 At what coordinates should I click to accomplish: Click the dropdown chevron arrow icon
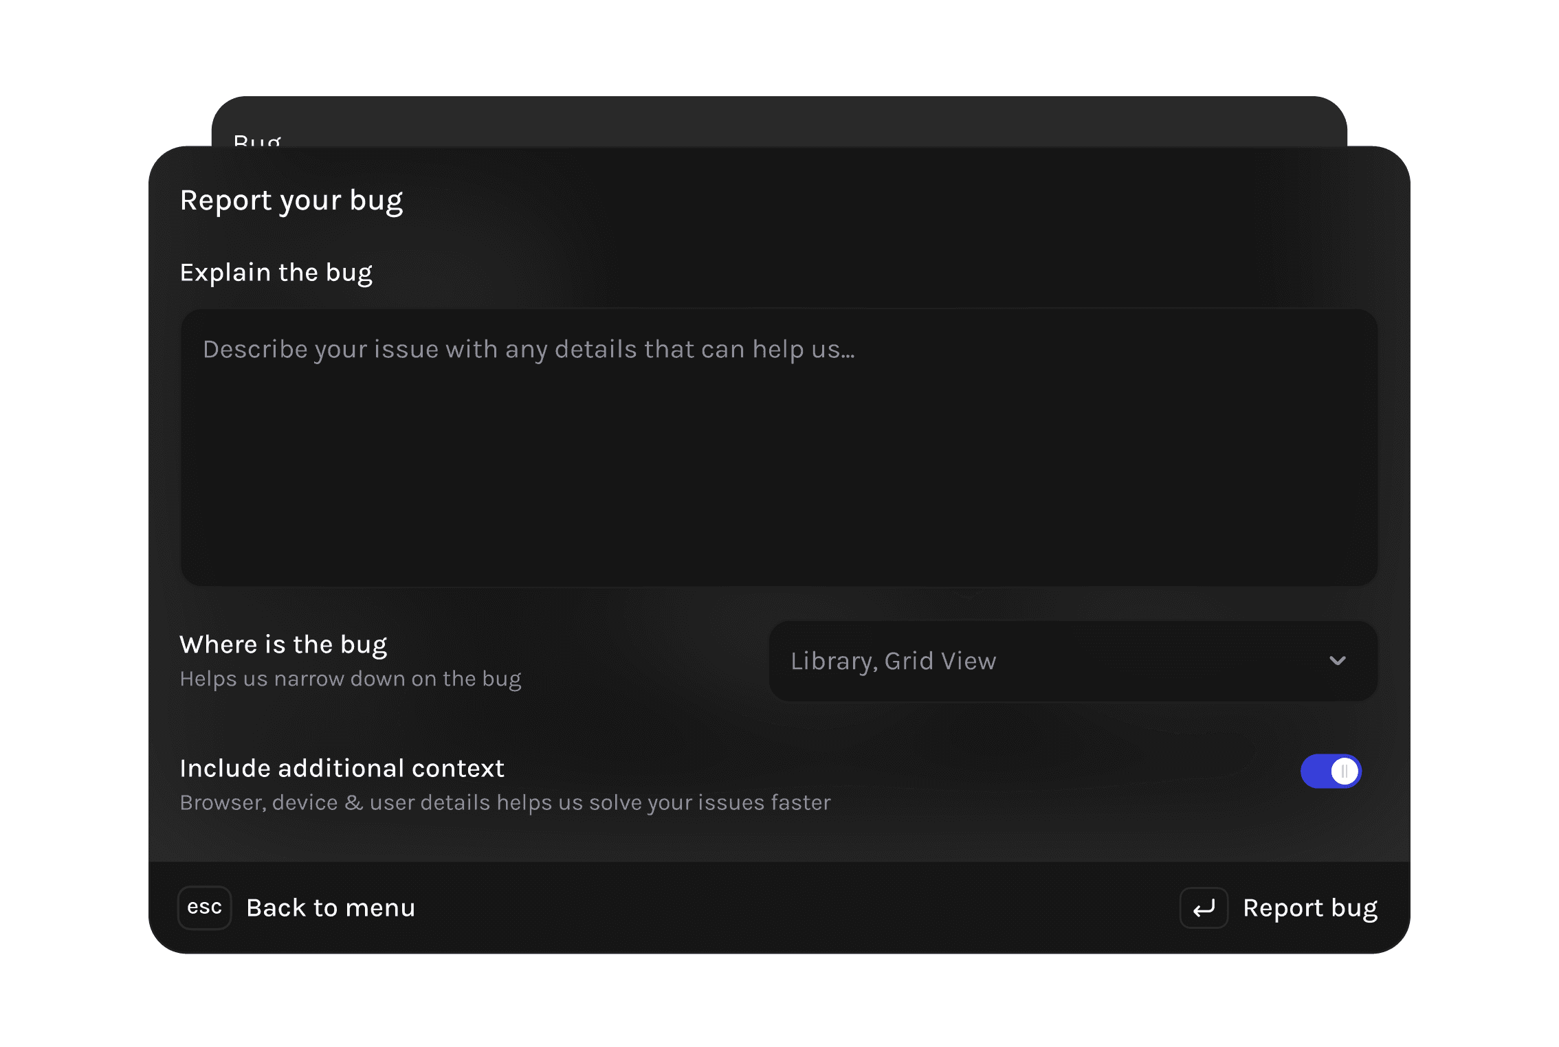pos(1337,661)
